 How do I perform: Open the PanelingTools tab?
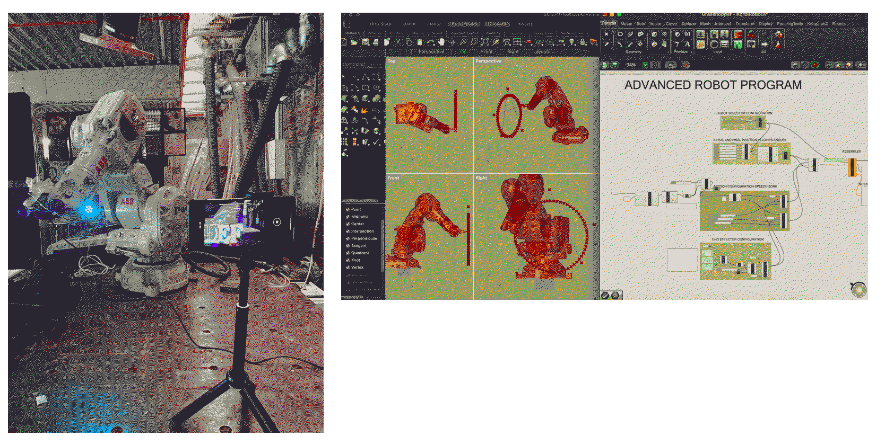point(789,23)
